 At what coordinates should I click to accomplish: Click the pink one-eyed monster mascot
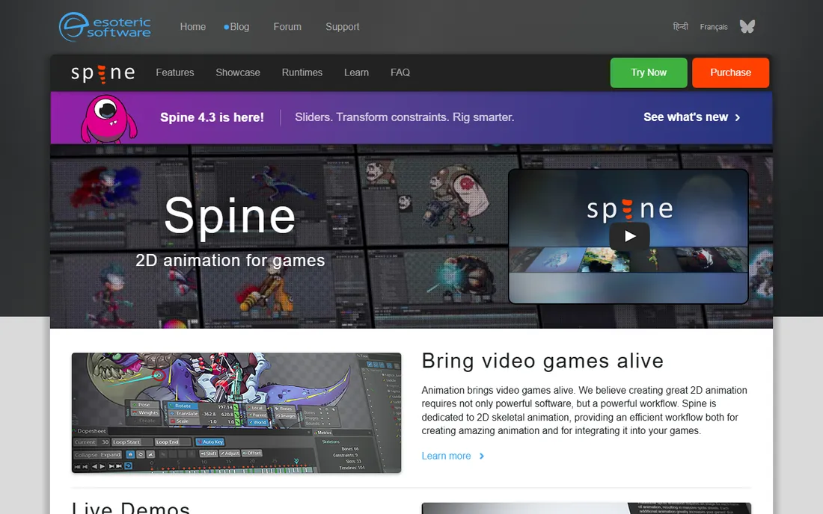[108, 119]
